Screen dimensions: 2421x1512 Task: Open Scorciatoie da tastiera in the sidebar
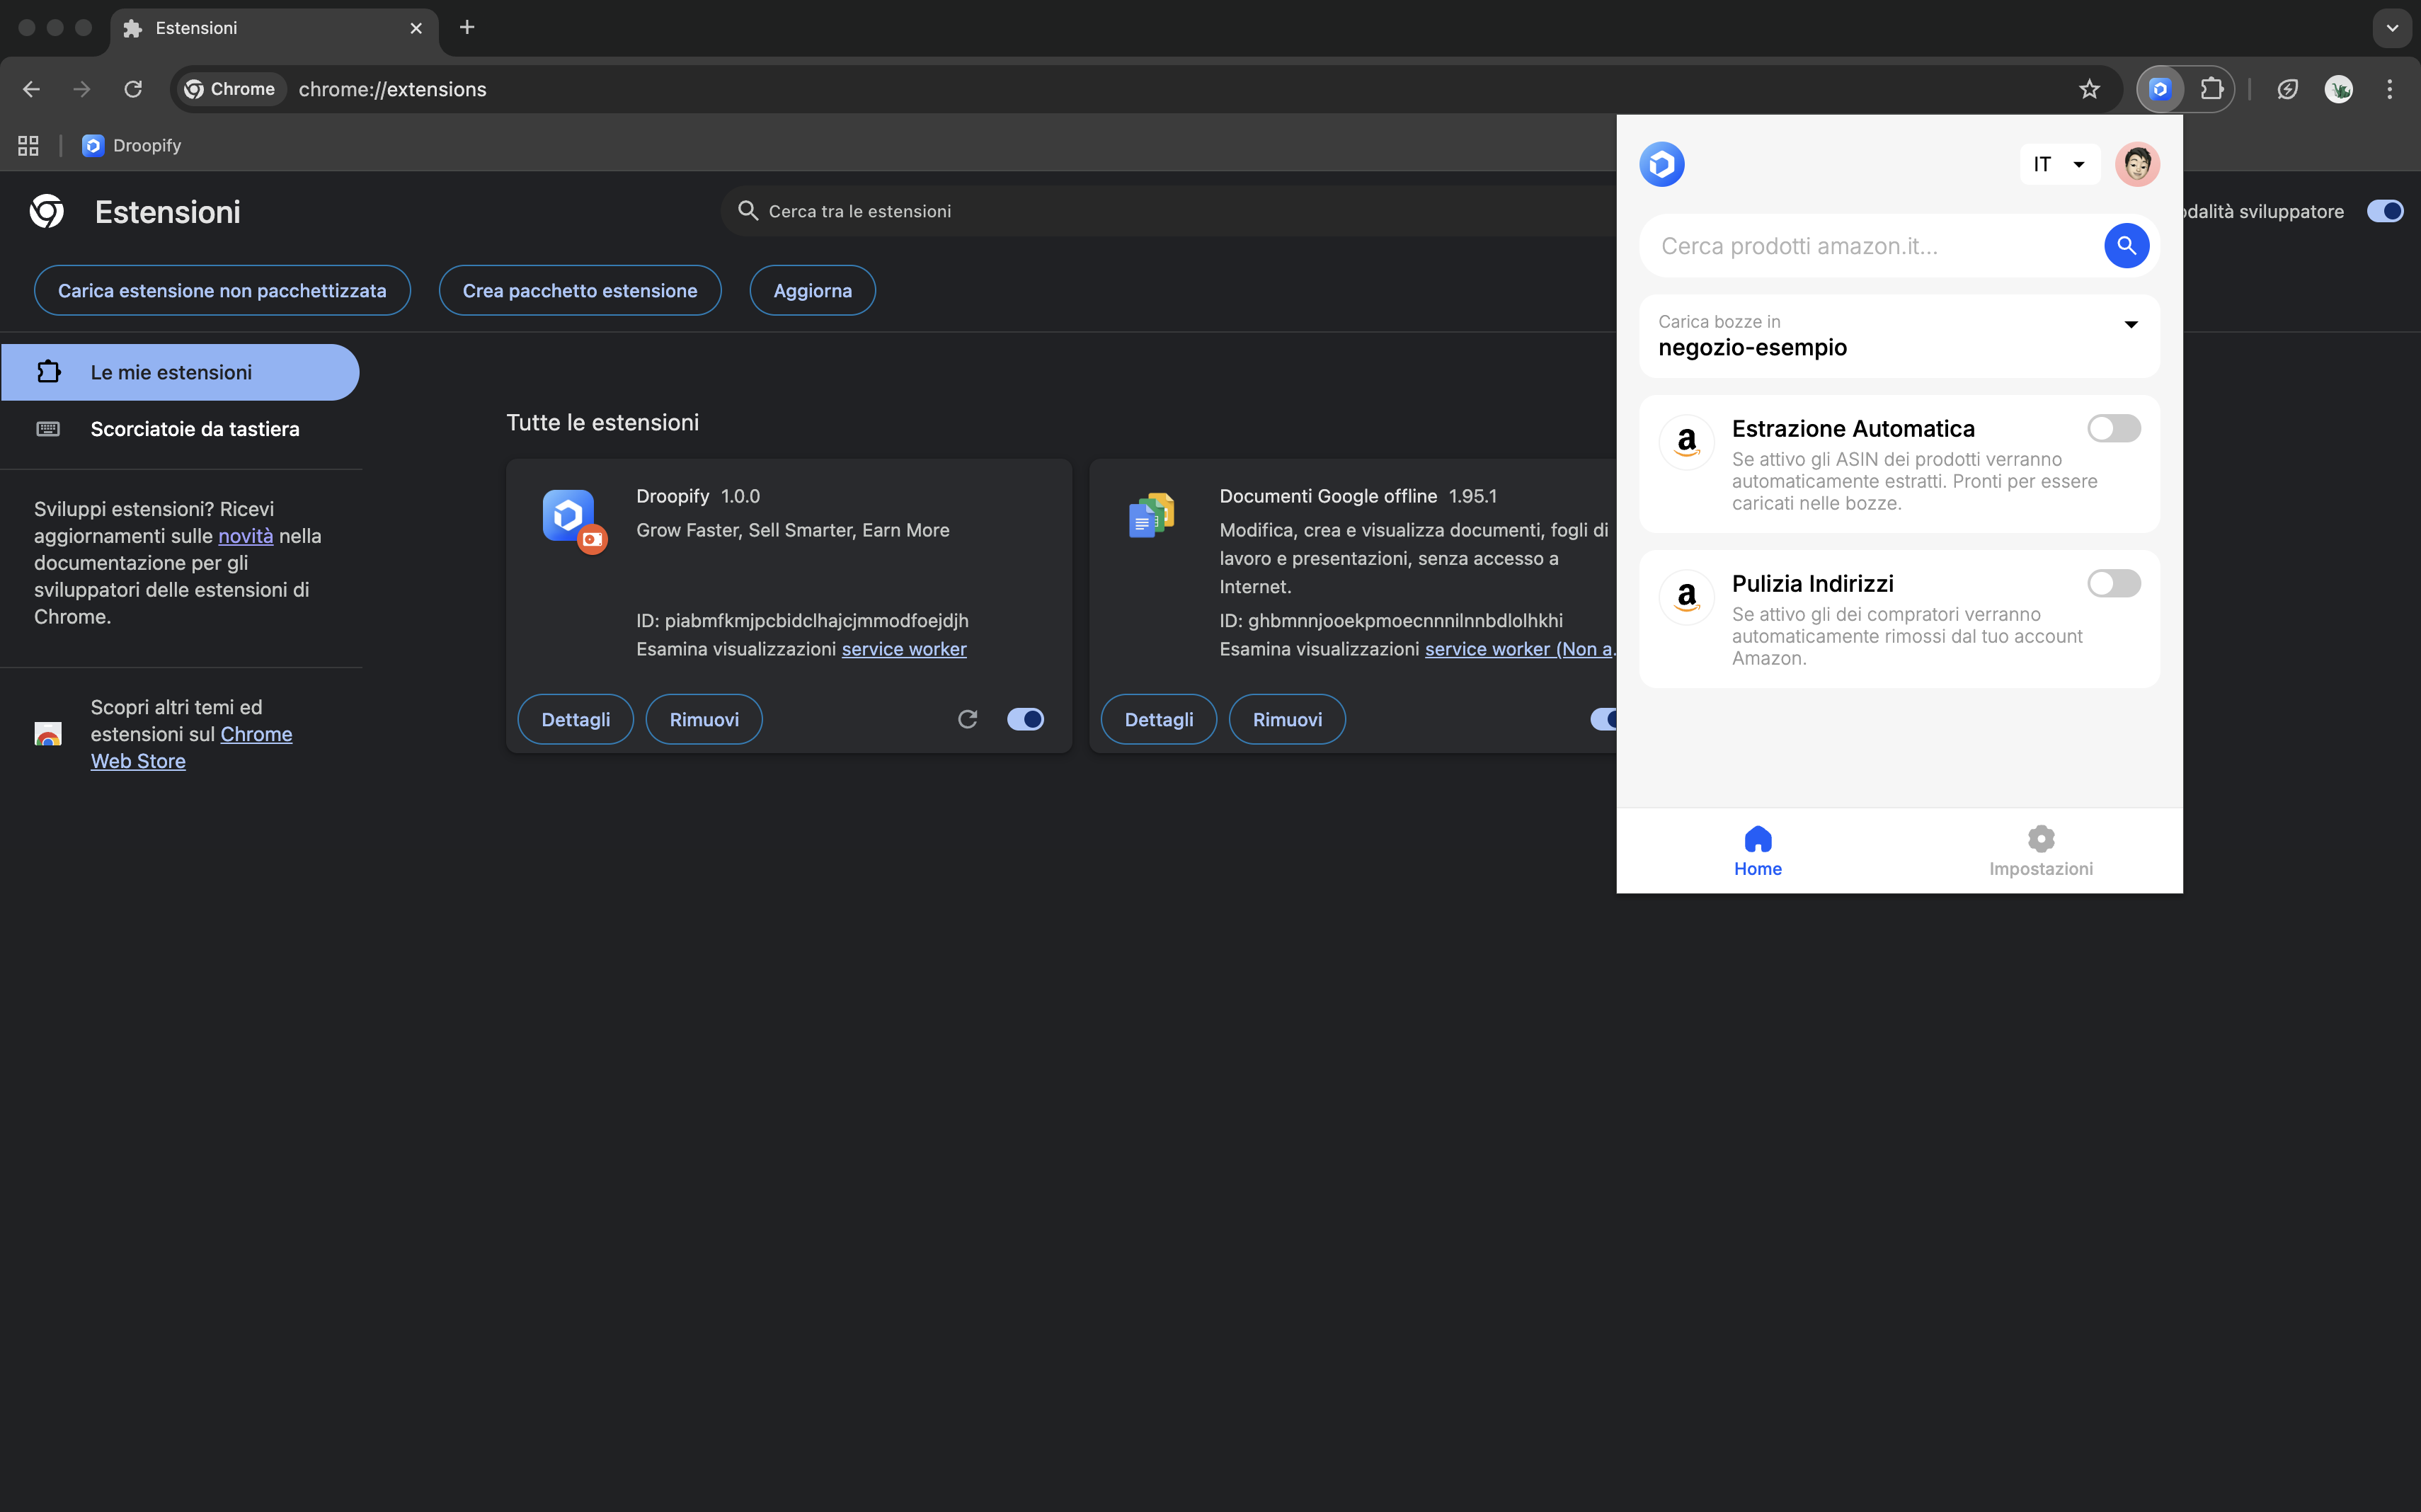click(x=180, y=429)
